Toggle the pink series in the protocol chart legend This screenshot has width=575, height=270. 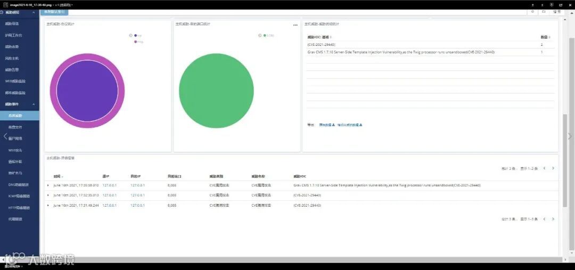[x=138, y=42]
